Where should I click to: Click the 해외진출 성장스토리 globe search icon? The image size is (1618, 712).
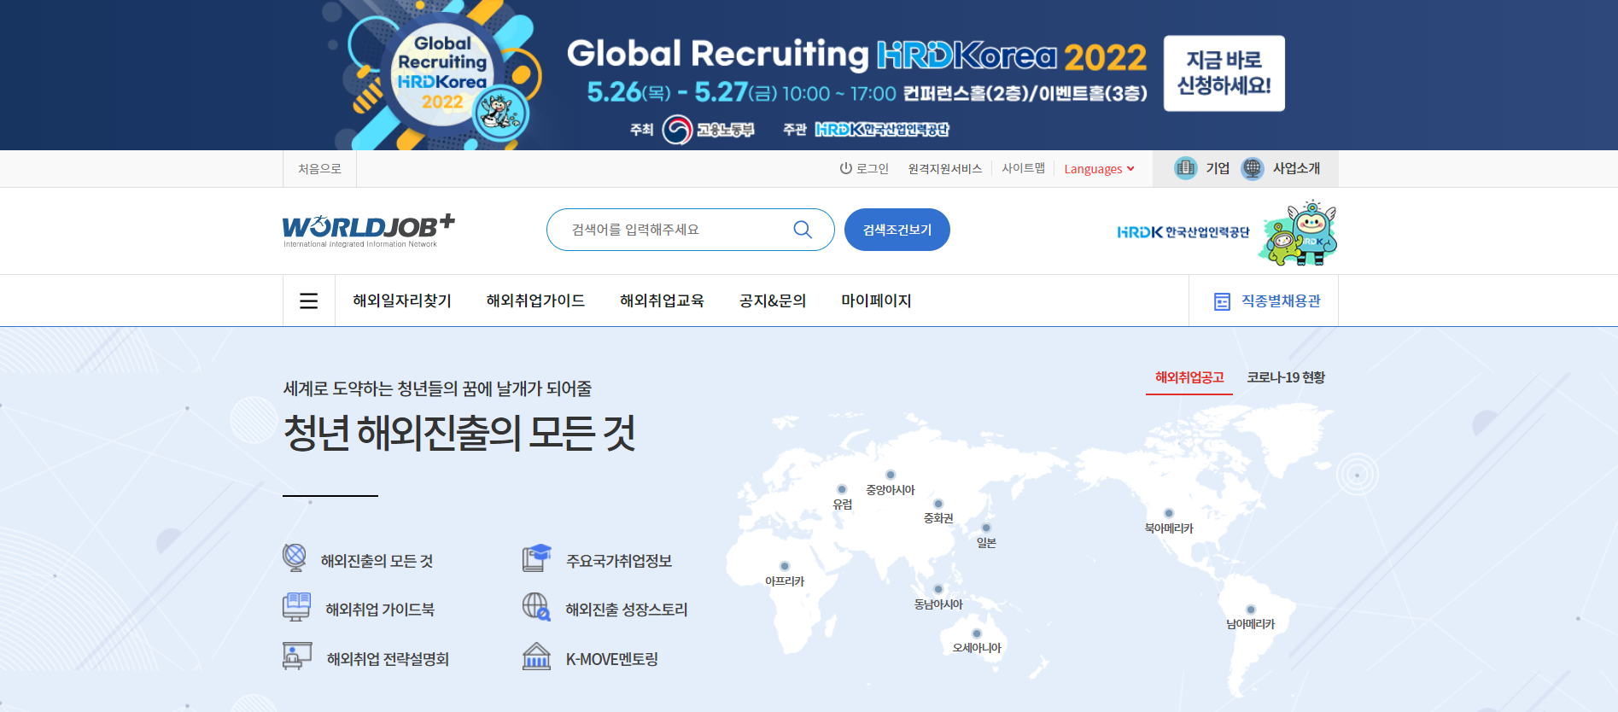tap(536, 607)
